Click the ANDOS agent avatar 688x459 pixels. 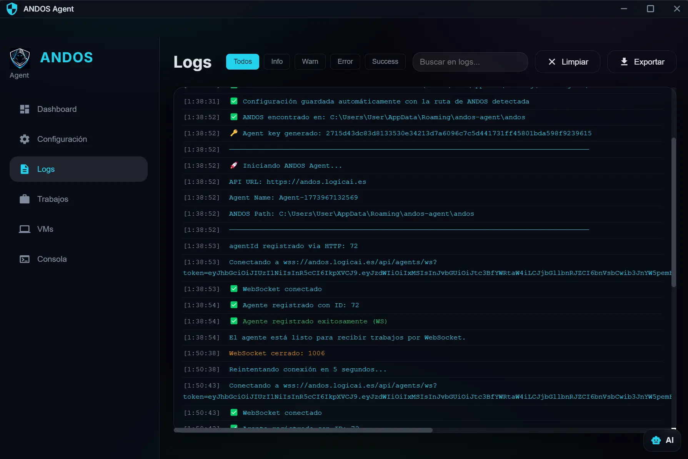pos(20,58)
